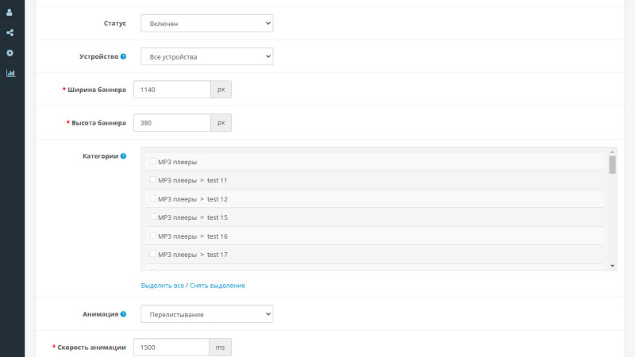
Task: Click the categories list scrollbar thumb
Action: [612, 165]
